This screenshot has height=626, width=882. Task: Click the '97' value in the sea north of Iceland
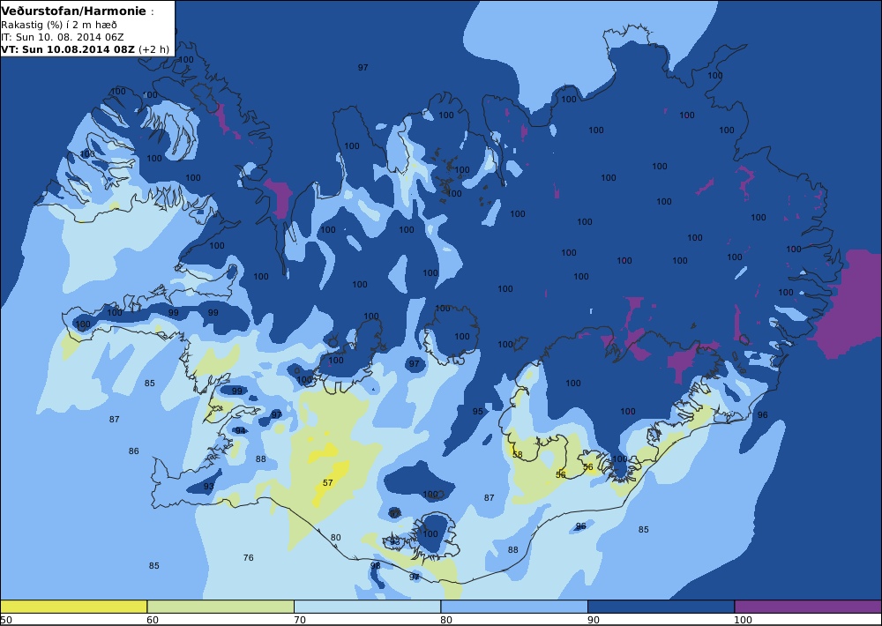tap(363, 67)
